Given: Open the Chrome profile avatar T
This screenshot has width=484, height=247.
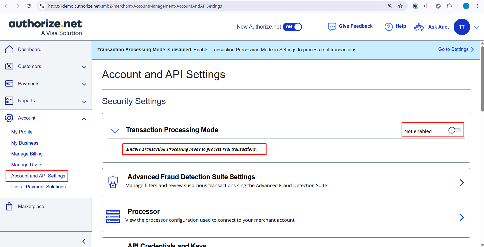Looking at the screenshot, I should [466, 6].
